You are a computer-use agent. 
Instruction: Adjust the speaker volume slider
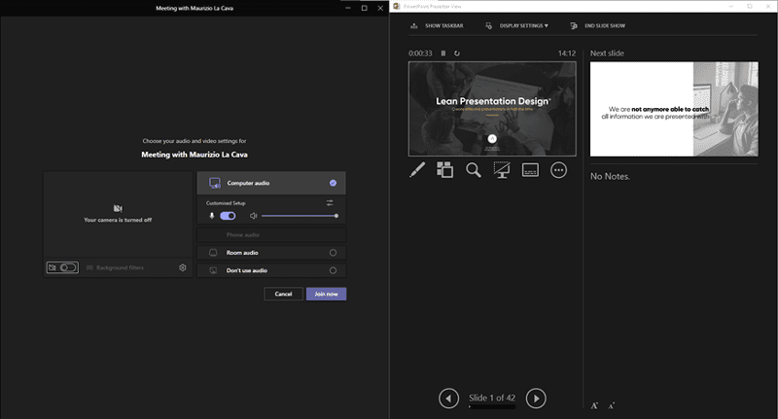(300, 216)
